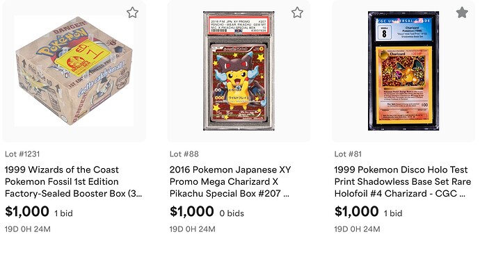Click the $1,000 price on Lot #88
The height and width of the screenshot is (255, 480).
[191, 212]
